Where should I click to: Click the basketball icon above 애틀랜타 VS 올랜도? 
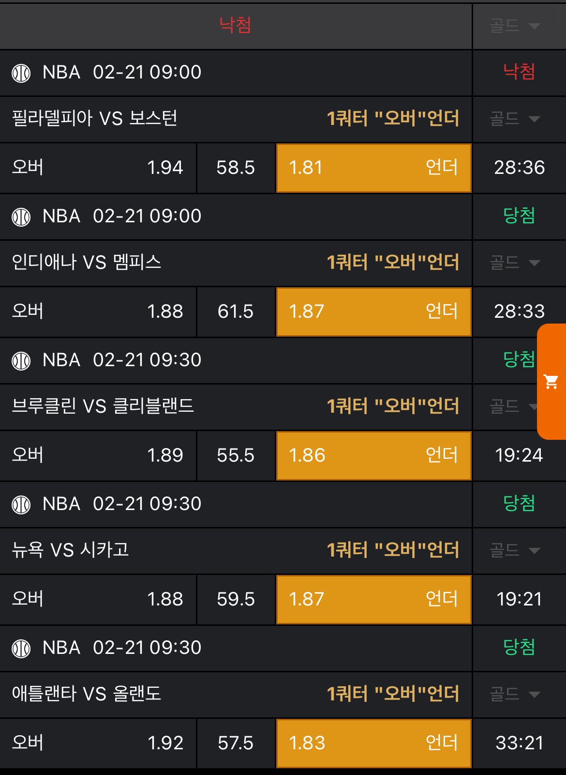(21, 649)
